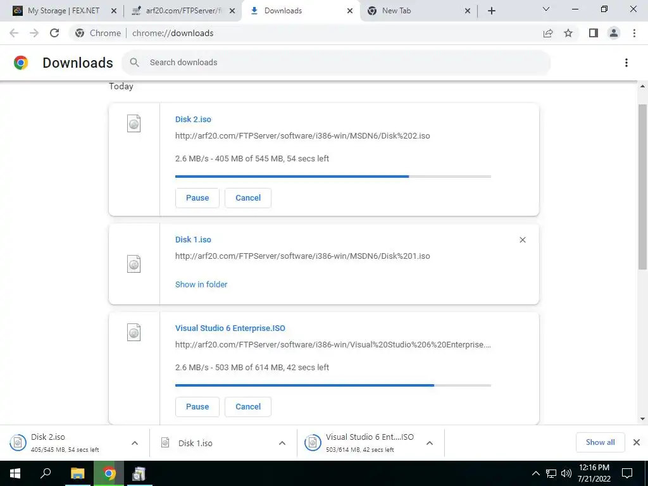Open the Disk 2.iso file name link
Image resolution: width=648 pixels, height=486 pixels.
point(193,120)
